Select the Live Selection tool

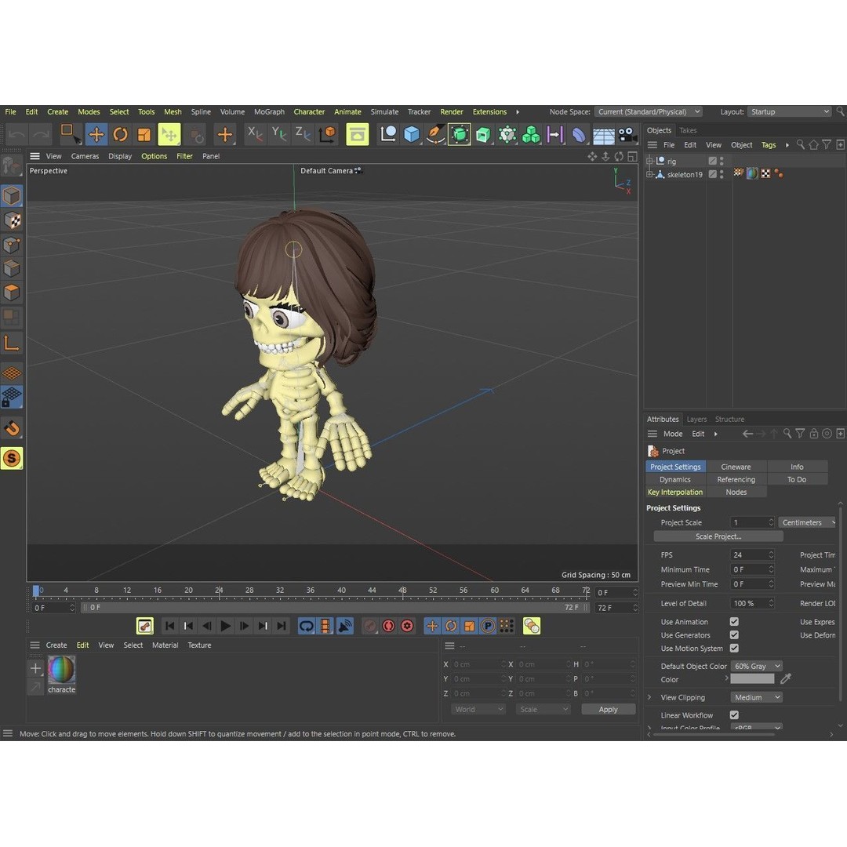pyautogui.click(x=70, y=135)
